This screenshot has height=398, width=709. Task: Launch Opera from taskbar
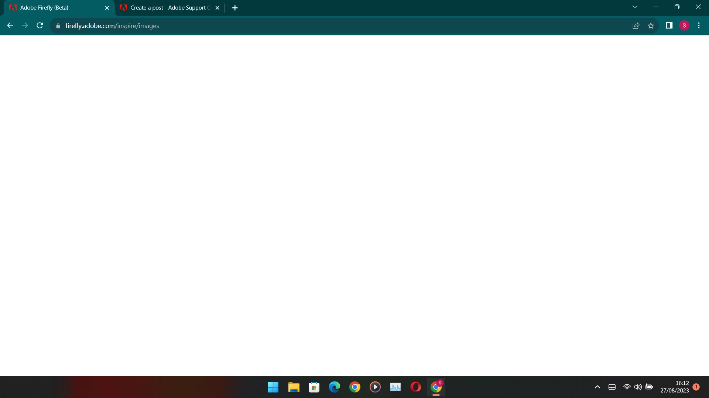coord(415,387)
